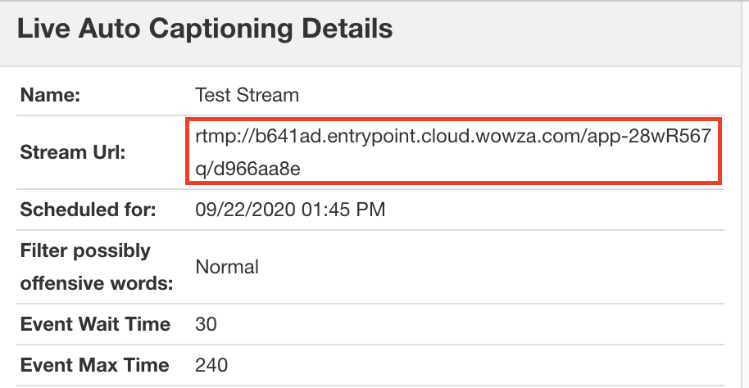
Task: Select the Normal filter value
Action: tap(227, 267)
